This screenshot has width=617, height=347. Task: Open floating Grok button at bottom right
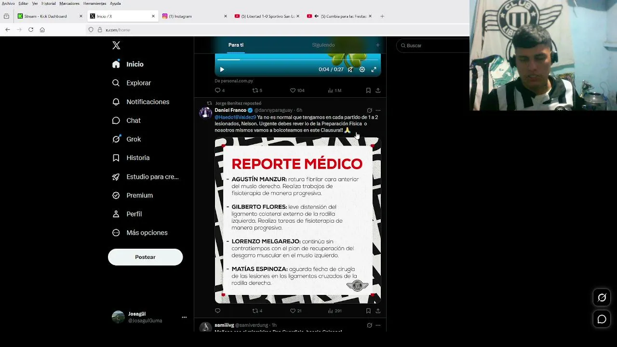602,298
